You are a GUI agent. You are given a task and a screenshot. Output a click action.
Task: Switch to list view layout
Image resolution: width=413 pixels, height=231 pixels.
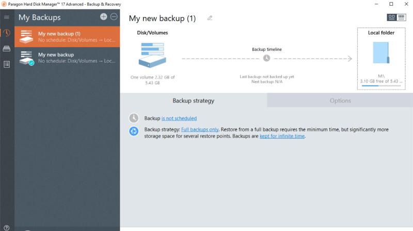tap(401, 17)
